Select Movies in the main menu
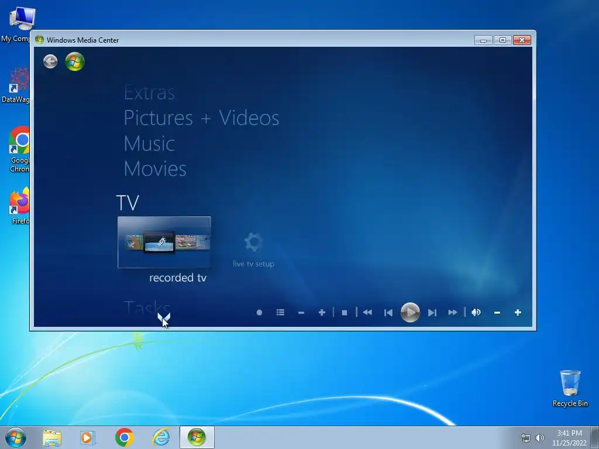The width and height of the screenshot is (599, 449). tap(155, 169)
